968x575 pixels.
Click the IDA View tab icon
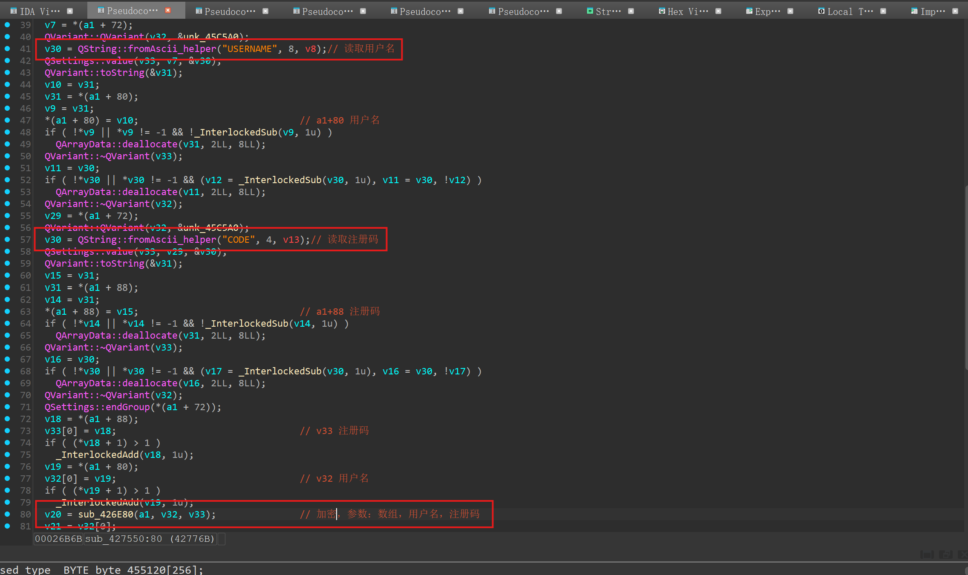[13, 11]
